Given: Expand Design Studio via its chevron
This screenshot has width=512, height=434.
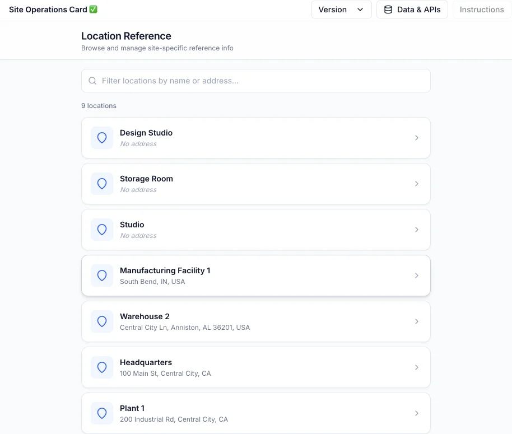Looking at the screenshot, I should pos(416,138).
